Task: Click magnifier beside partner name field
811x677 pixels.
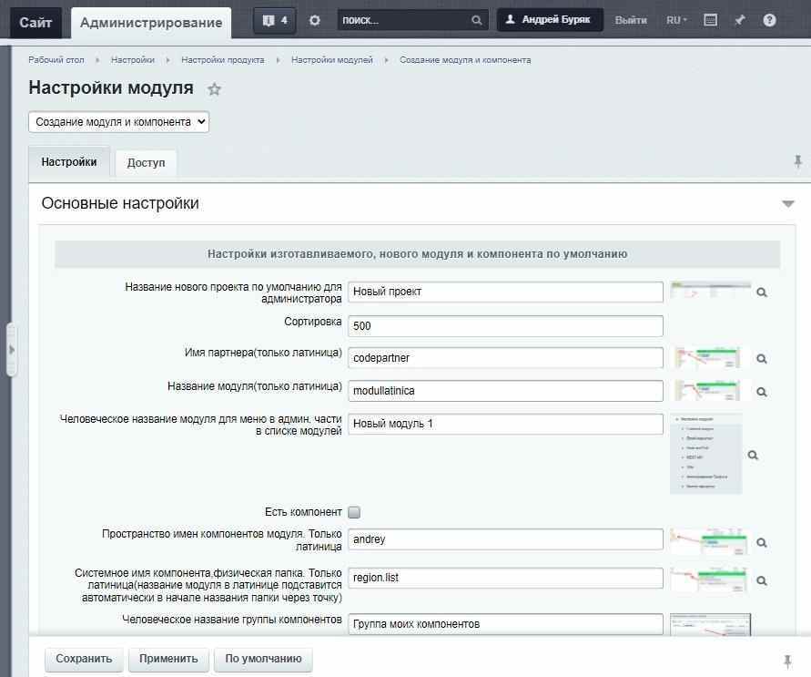Action: coord(762,358)
